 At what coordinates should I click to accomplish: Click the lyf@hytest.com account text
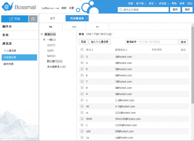click(50, 8)
